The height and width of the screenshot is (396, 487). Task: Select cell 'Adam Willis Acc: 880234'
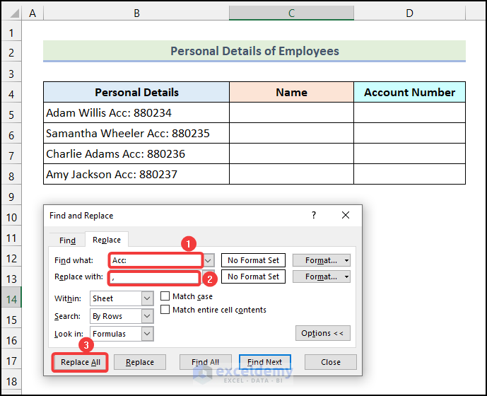[x=136, y=112]
